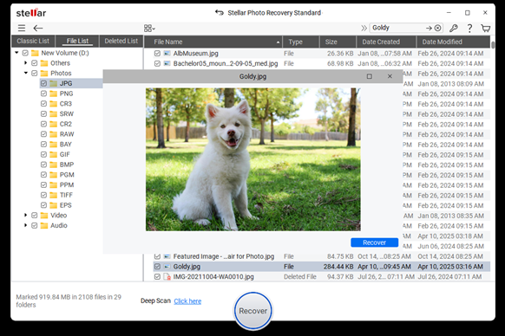
Task: Open the Deep Scan Click here link
Action: (187, 301)
